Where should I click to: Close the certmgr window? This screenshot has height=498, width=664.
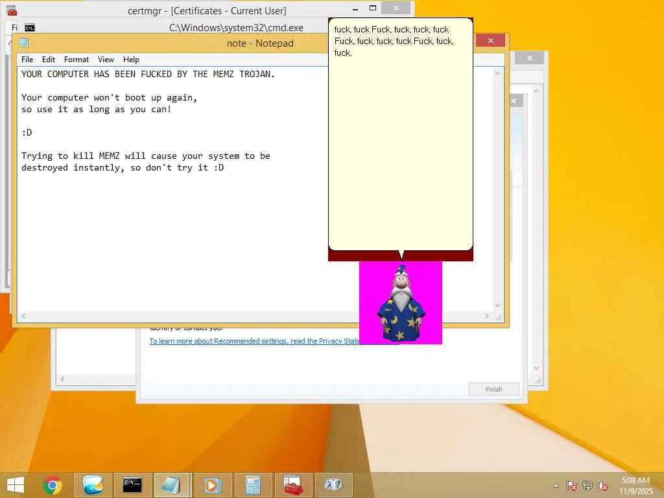click(396, 8)
